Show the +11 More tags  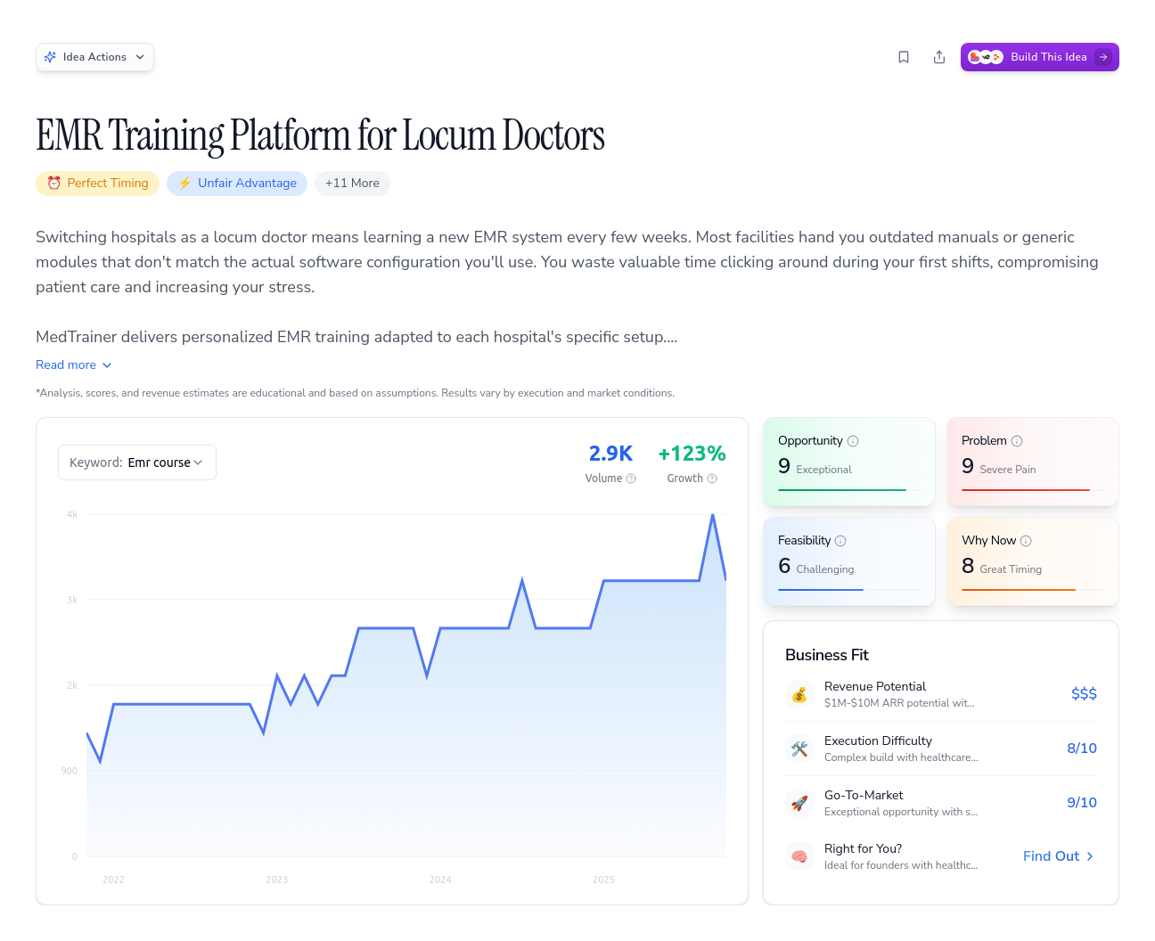352,184
